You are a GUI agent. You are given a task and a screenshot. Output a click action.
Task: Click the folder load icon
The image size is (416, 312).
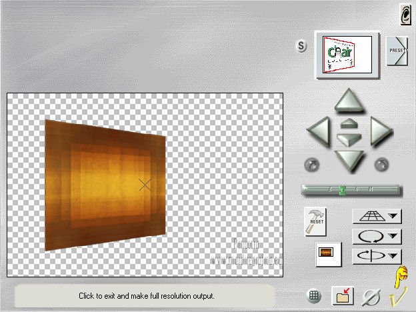[343, 295]
